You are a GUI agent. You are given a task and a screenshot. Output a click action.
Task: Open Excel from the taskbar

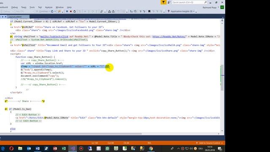64,148
